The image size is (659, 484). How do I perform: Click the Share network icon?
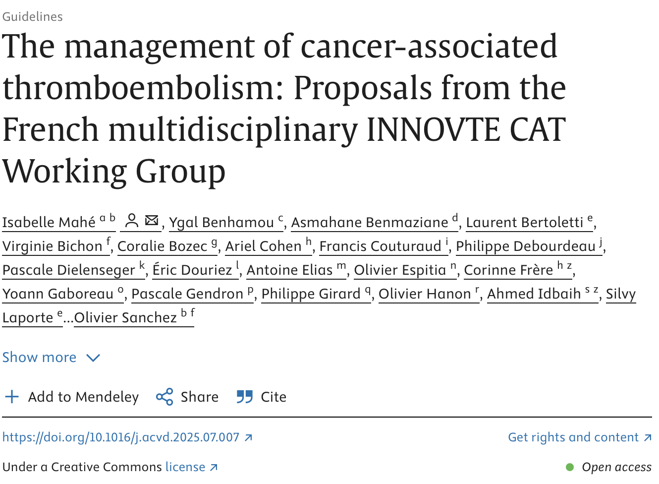coord(165,397)
